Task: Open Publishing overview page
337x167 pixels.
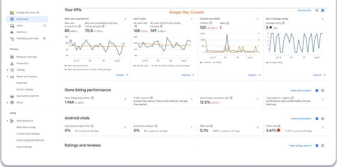Action: 27,39
